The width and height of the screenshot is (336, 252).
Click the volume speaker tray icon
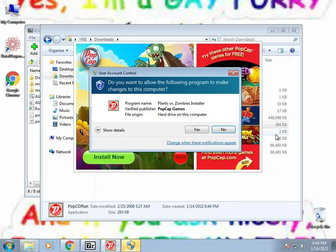pyautogui.click(x=303, y=246)
